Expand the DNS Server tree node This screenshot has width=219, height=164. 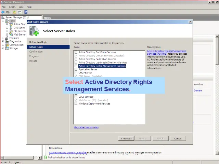click(7, 28)
